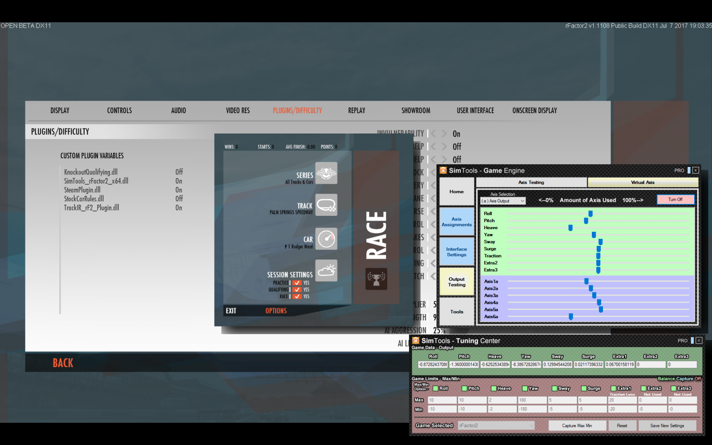
Task: Toggle Yaw Max/Min option checkbox
Action: [525, 388]
